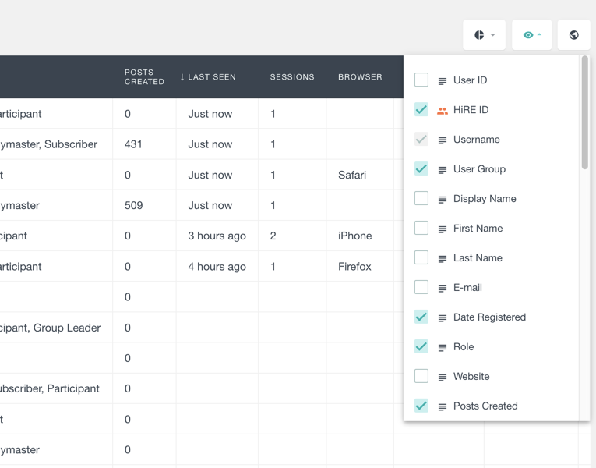Image resolution: width=596 pixels, height=468 pixels.
Task: Select the E-mail list entry
Action: (x=467, y=288)
